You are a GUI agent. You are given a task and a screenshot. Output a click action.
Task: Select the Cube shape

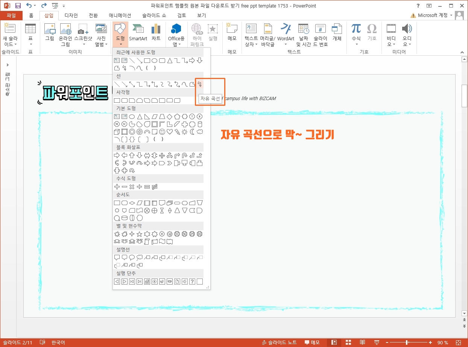tap(117, 132)
